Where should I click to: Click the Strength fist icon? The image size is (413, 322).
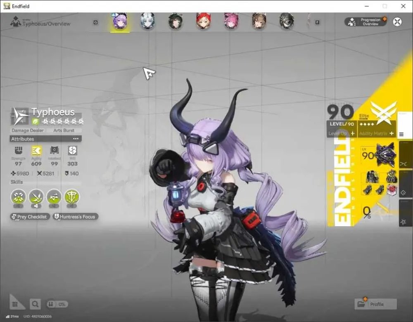coord(18,151)
